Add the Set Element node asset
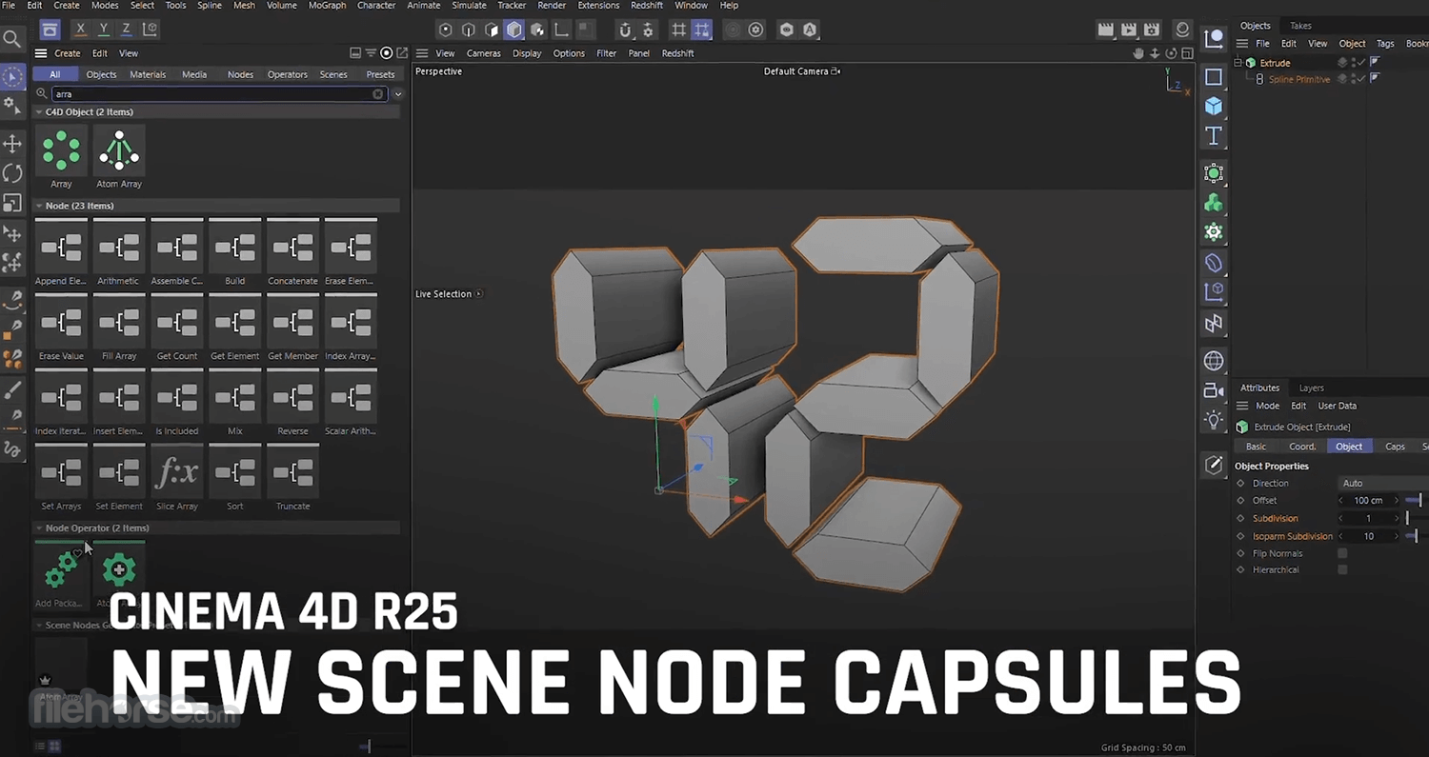This screenshot has width=1429, height=757. (x=119, y=478)
